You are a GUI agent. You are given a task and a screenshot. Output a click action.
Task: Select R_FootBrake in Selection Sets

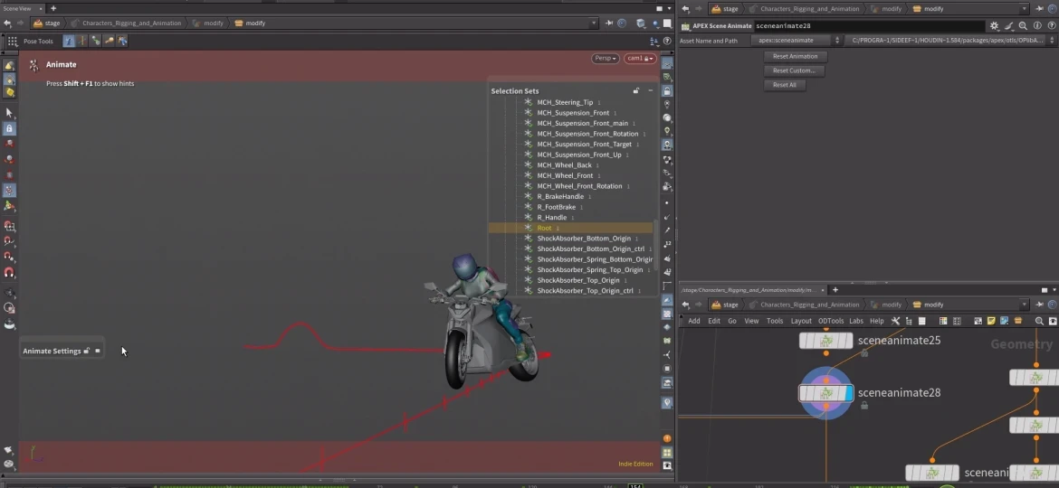[x=556, y=207]
